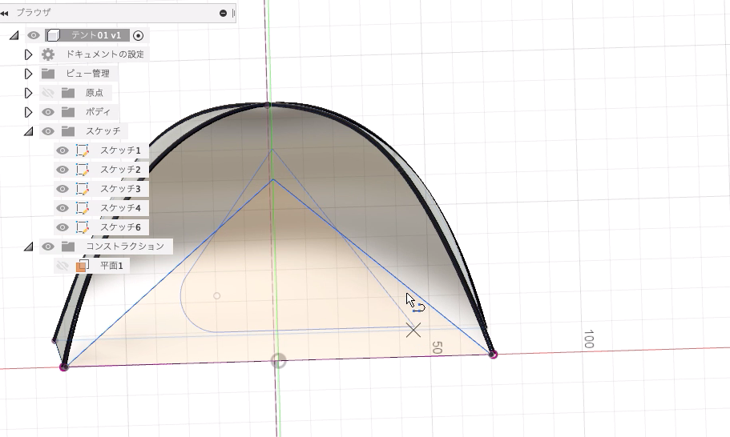
Task: Collapse the テント01 v1 root node
Action: 14,35
